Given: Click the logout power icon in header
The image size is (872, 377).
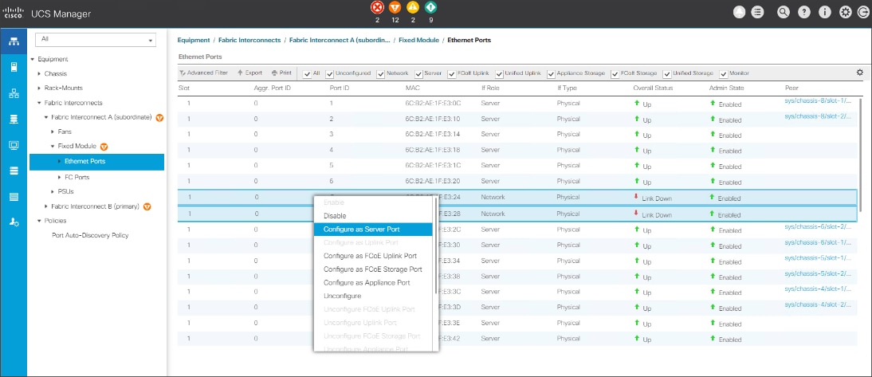Looking at the screenshot, I should tap(864, 13).
